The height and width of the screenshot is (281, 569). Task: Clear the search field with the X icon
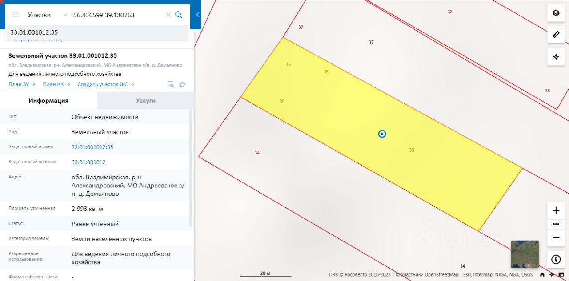point(168,15)
